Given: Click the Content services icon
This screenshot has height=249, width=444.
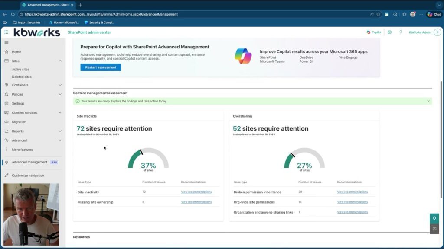Looking at the screenshot, I should coord(6,113).
